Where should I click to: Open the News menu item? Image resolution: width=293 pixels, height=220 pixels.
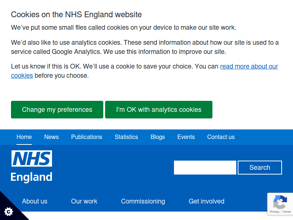click(x=51, y=137)
